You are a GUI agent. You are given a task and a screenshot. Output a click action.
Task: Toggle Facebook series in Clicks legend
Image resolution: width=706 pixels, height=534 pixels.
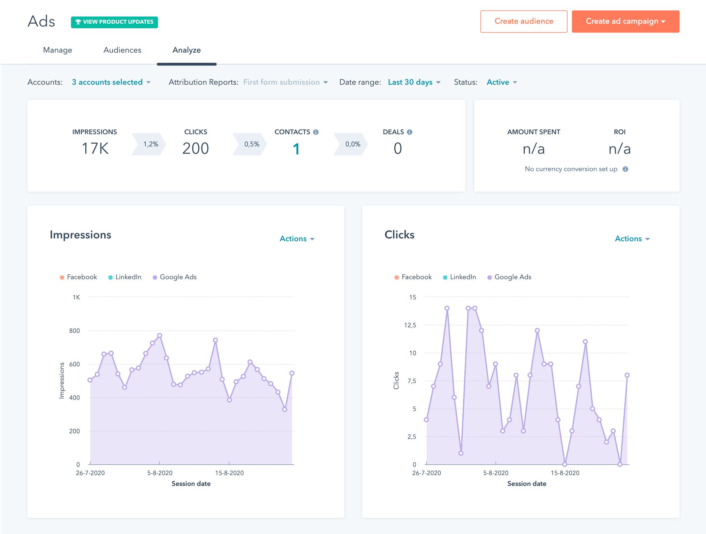tap(413, 277)
